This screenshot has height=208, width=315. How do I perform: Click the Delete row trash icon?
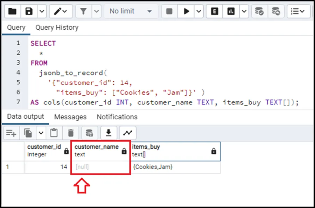[x=71, y=133]
